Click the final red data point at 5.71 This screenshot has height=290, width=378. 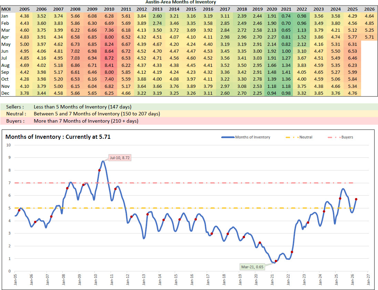(x=356, y=199)
